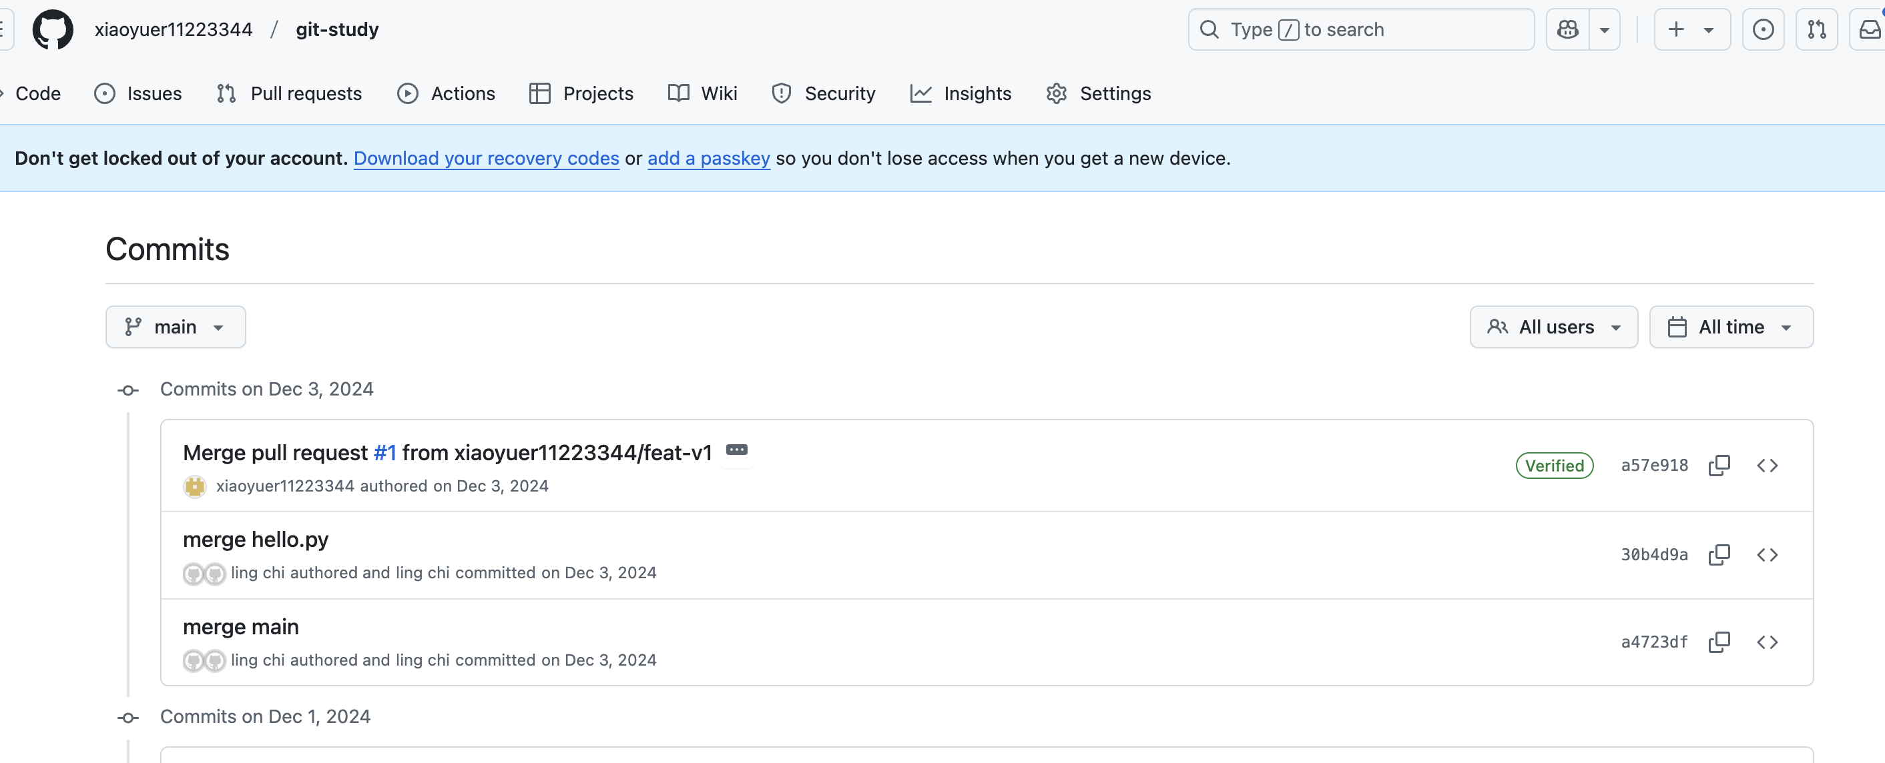
Task: Expand the create new plus dropdown
Action: [1691, 29]
